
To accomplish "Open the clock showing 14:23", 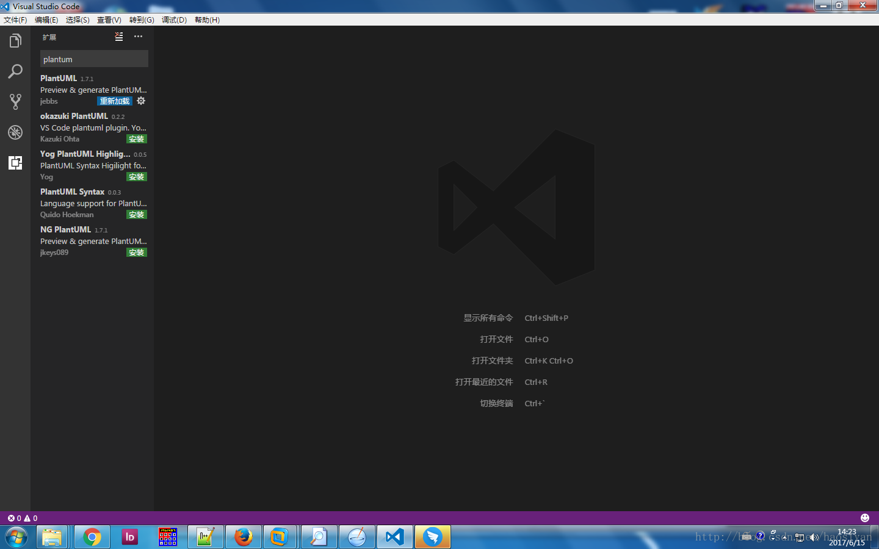I will [x=847, y=537].
